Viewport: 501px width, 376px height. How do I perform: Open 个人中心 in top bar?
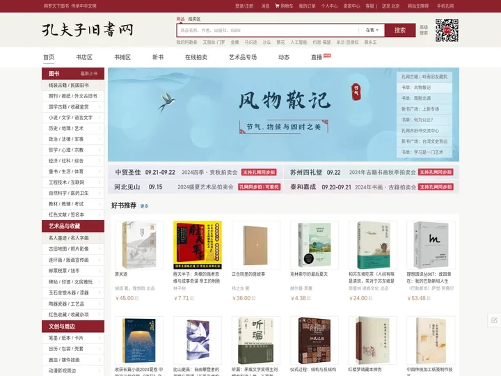(x=329, y=6)
